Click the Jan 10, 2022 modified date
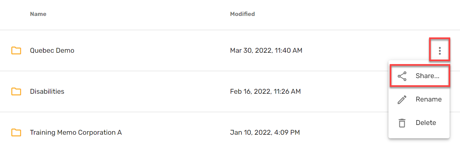Screen dimensions: 460x150 (265, 132)
